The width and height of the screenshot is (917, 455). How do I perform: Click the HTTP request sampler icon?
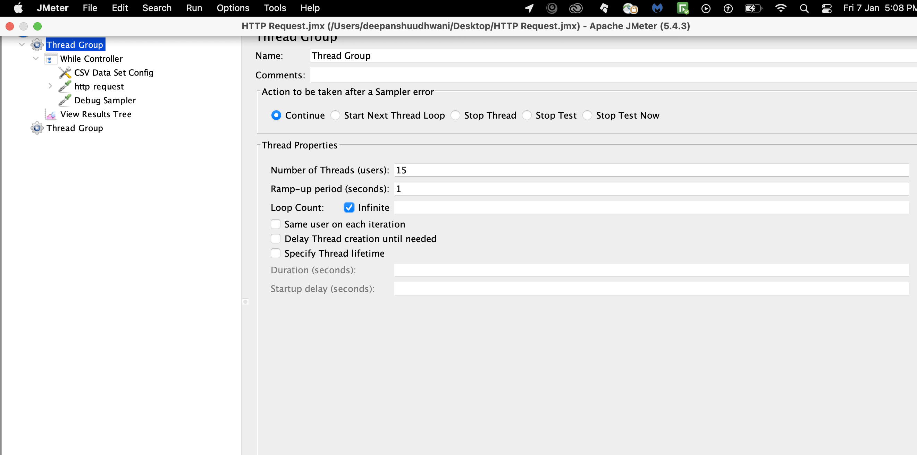click(64, 86)
